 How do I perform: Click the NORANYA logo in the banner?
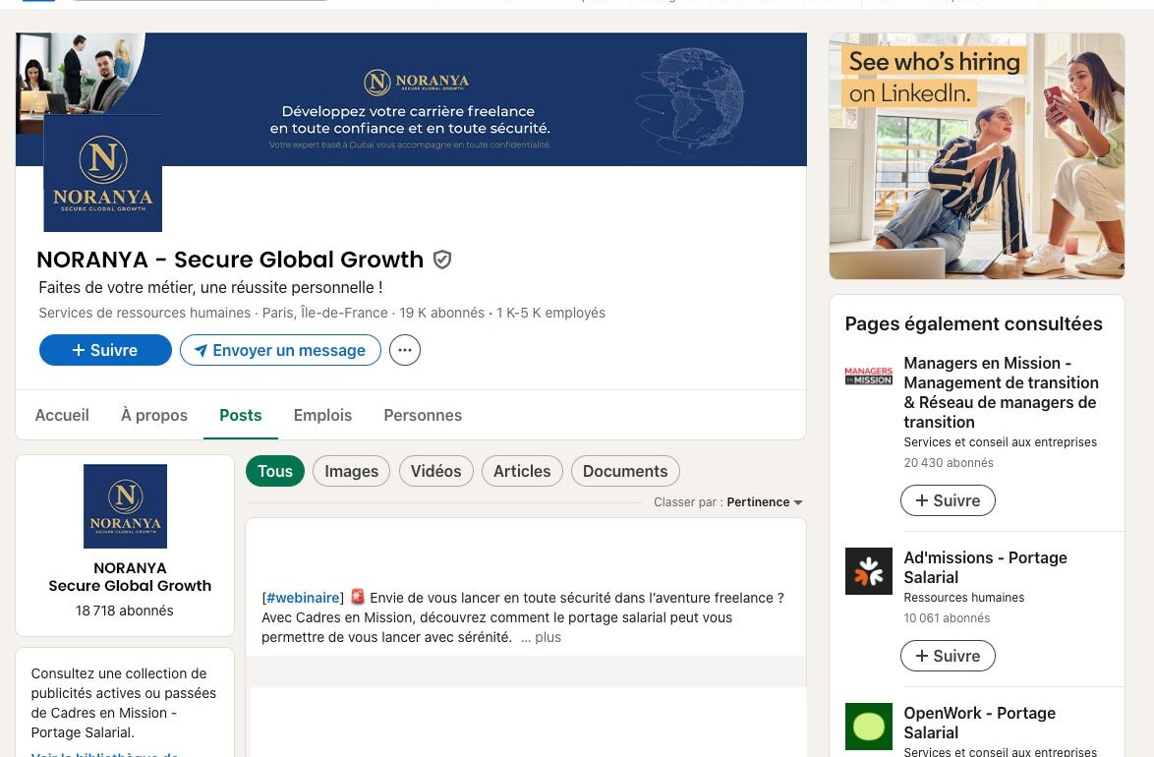pos(417,82)
